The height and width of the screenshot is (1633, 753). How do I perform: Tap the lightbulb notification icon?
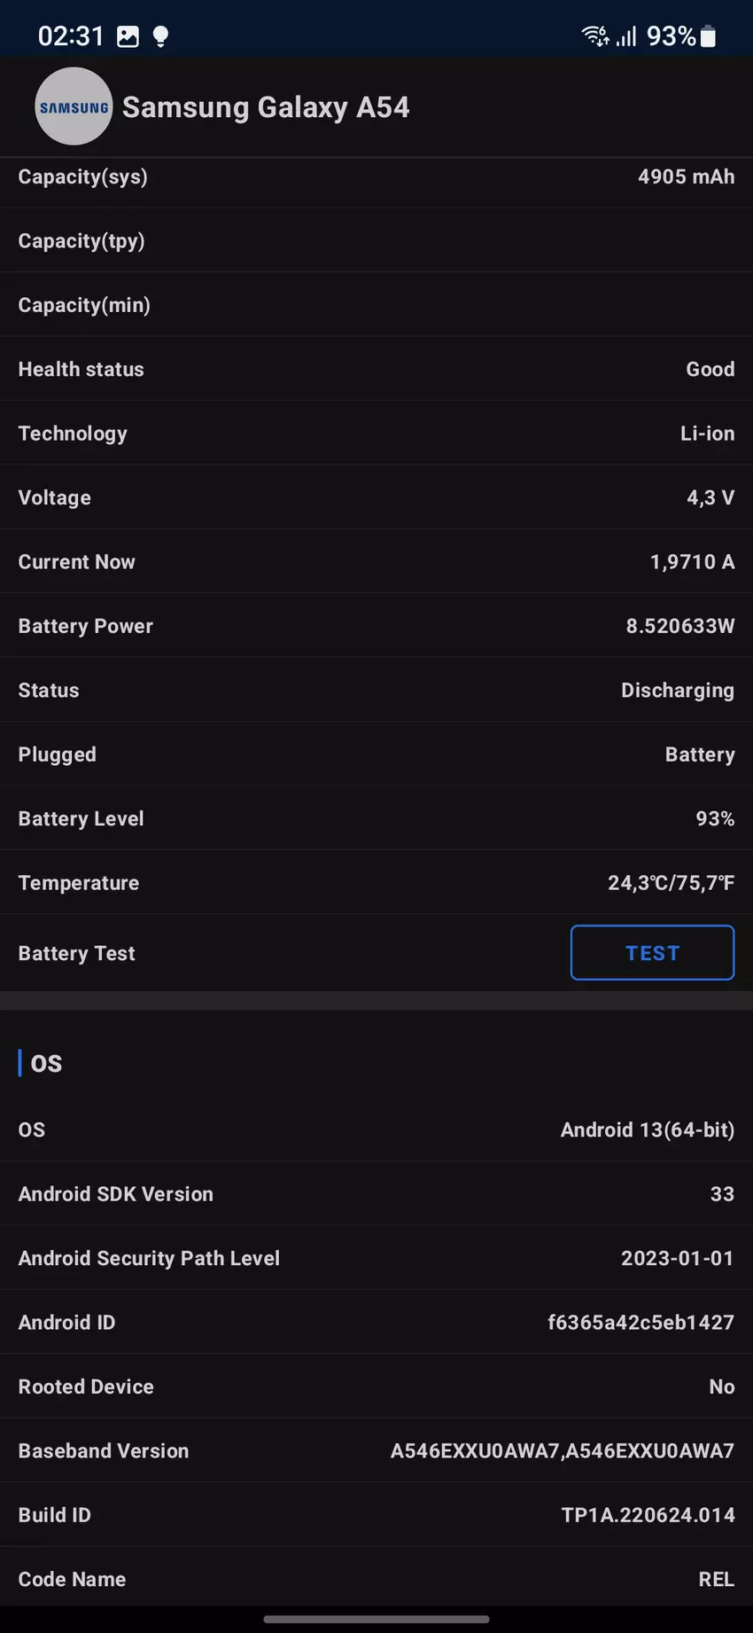[160, 36]
